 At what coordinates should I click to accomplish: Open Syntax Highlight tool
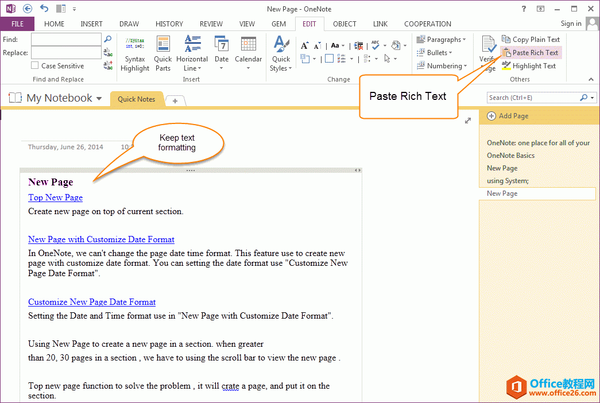(135, 55)
